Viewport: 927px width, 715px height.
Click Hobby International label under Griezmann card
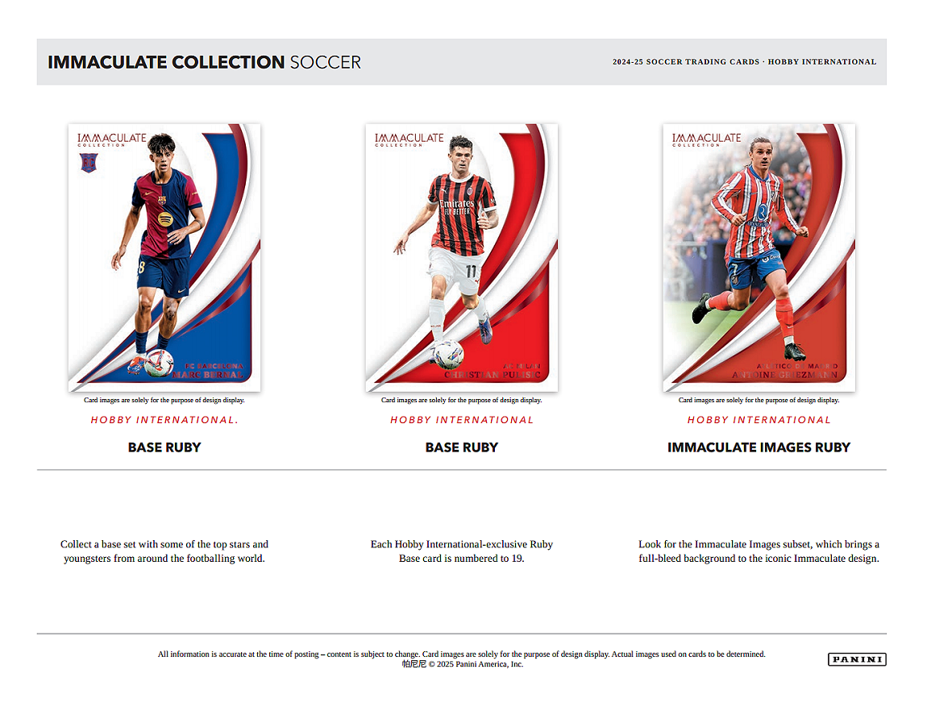759,420
